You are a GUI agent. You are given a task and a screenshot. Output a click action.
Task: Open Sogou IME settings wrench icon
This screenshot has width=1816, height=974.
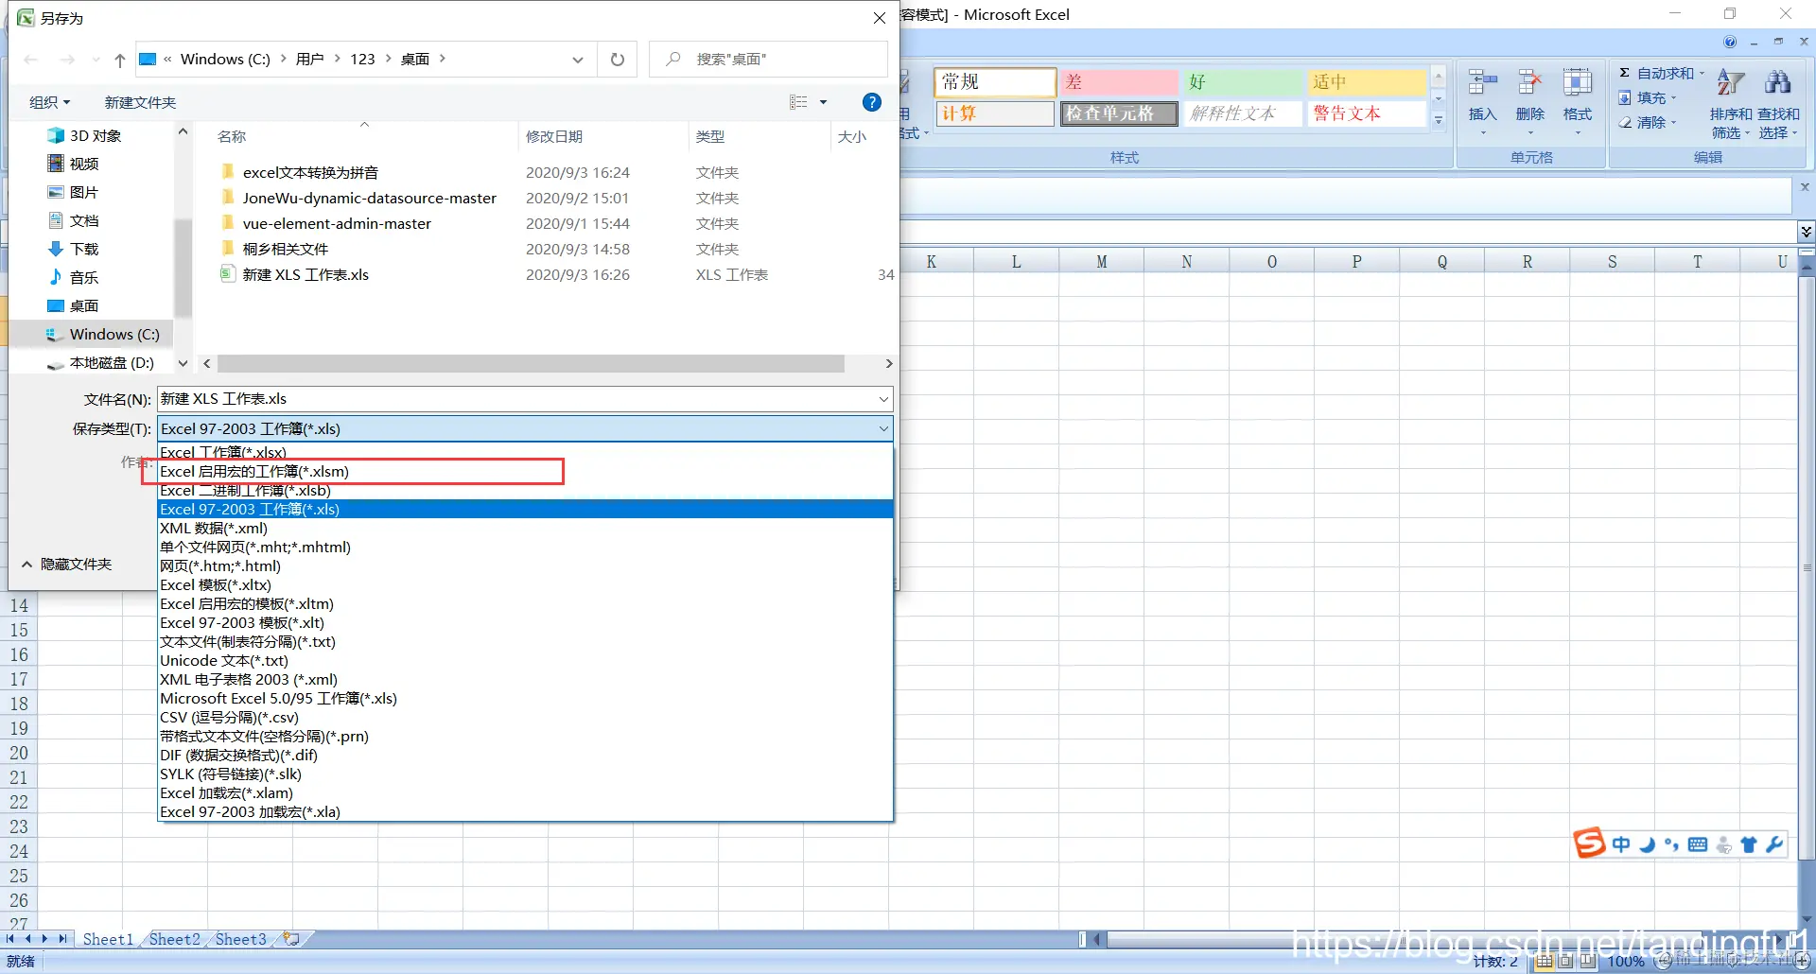point(1774,844)
